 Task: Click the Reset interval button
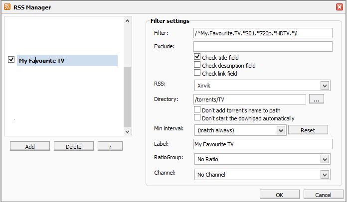coord(308,130)
